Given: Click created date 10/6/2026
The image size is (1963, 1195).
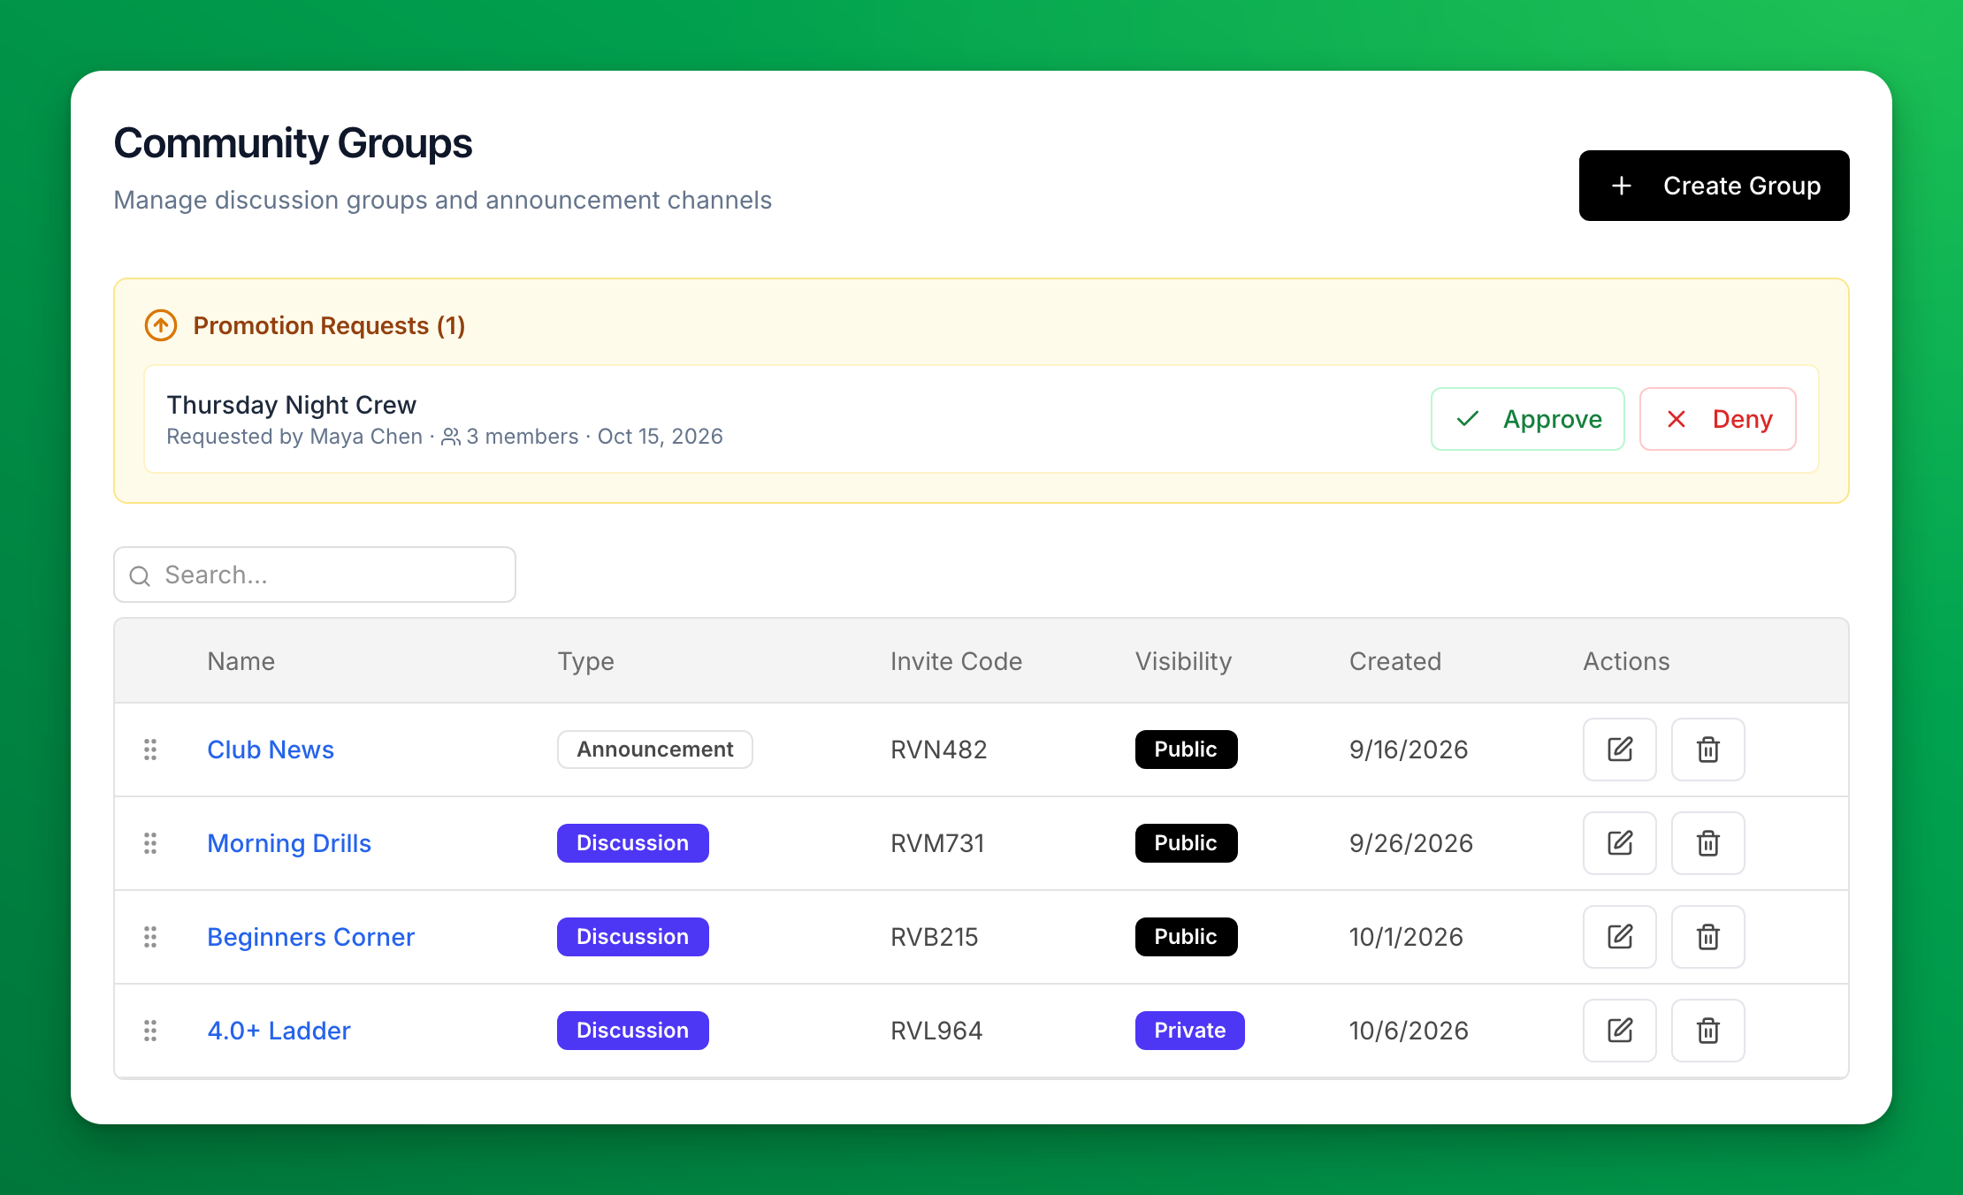Looking at the screenshot, I should [x=1409, y=1031].
